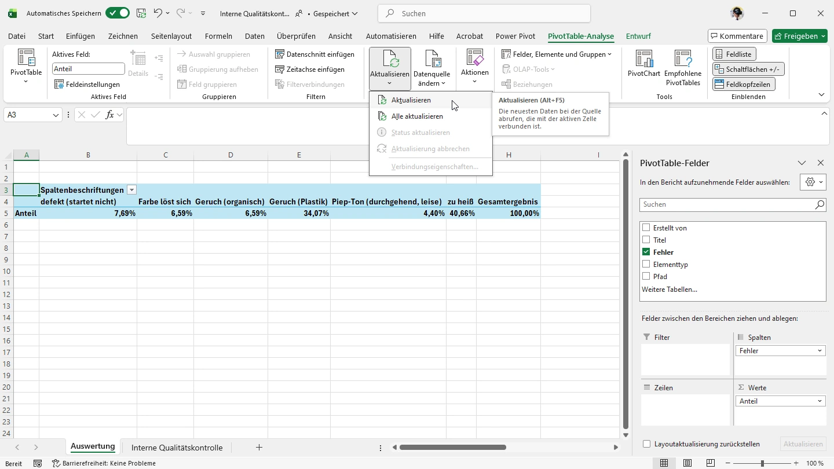Expand the Anteil dropdown in Werte area

(x=820, y=401)
